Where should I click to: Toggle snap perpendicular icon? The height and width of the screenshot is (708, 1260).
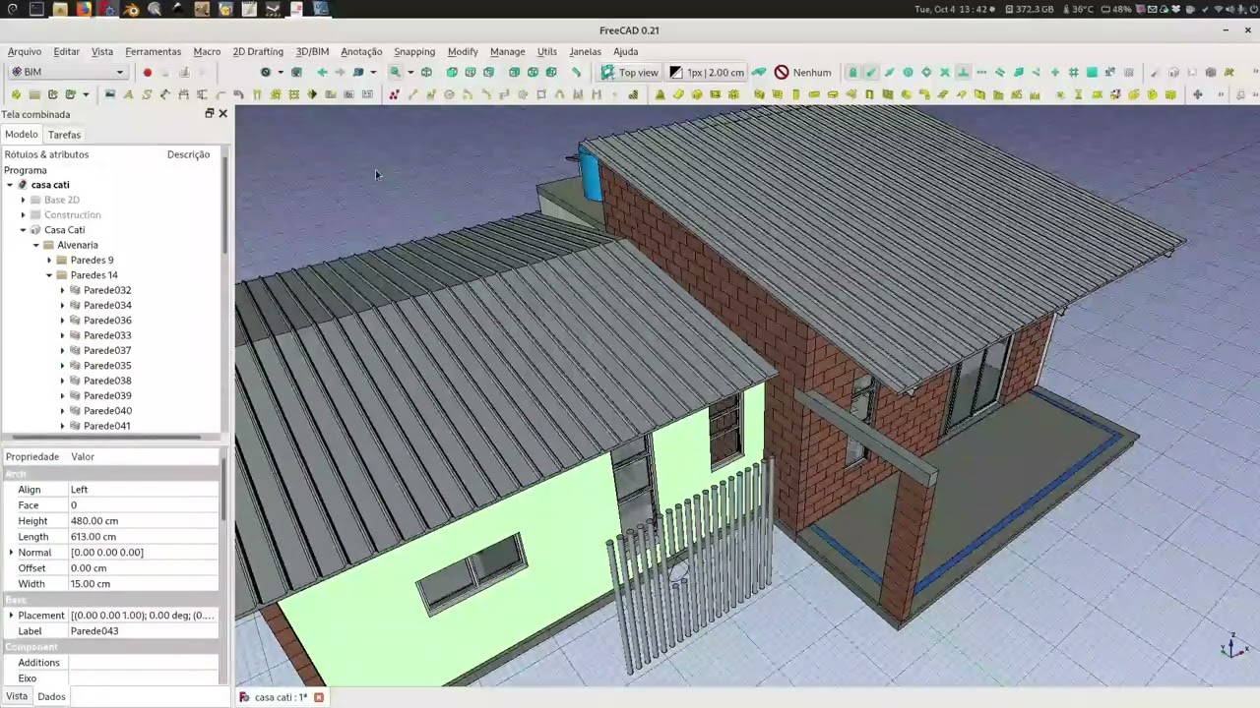pos(964,72)
